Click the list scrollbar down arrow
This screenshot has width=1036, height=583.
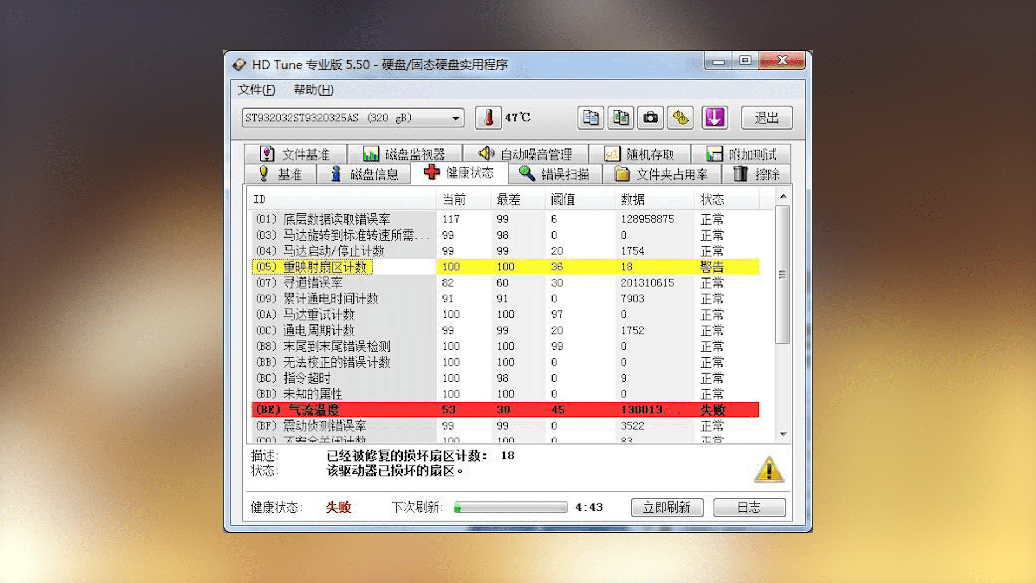(783, 434)
